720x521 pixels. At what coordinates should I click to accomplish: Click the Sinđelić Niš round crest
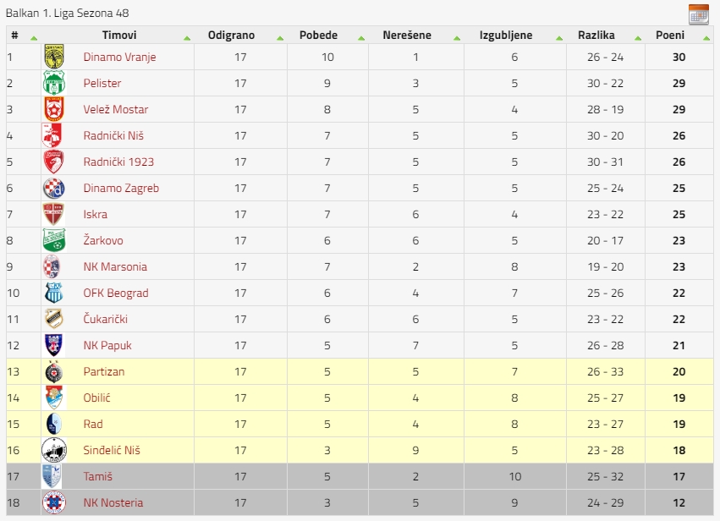coord(53,450)
